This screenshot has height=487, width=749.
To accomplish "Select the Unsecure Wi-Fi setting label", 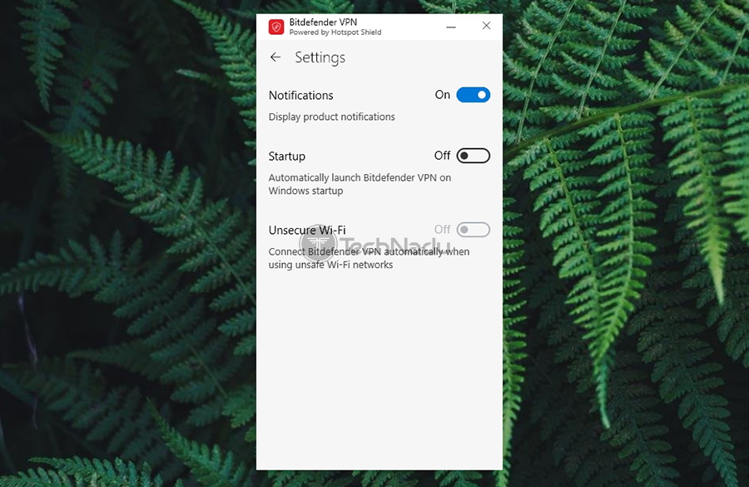I will point(307,231).
